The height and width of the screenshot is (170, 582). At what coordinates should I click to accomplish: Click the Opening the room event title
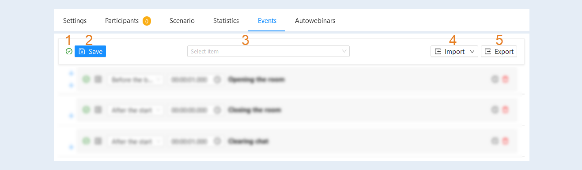coord(257,79)
